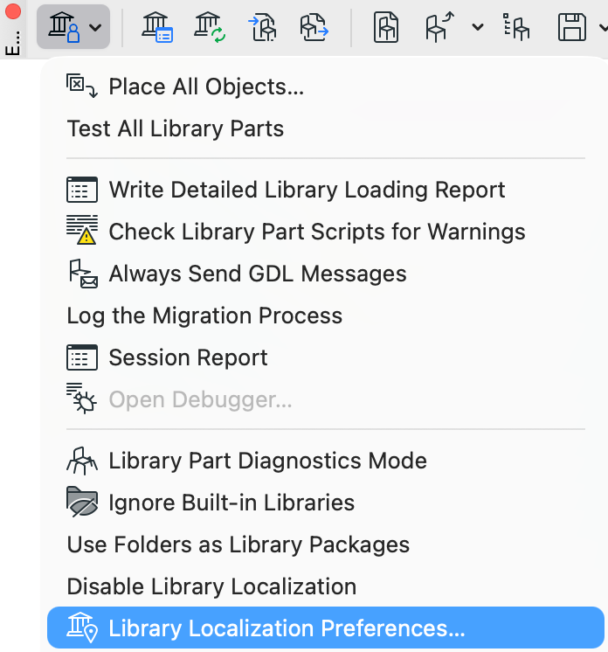This screenshot has height=652, width=608.
Task: Open Session Report from the menu
Action: 188,357
